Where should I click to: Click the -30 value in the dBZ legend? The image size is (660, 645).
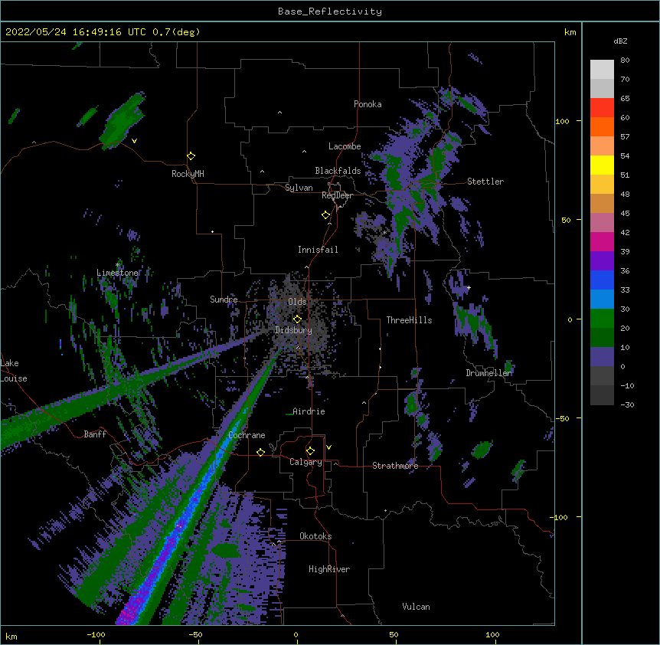tap(627, 404)
